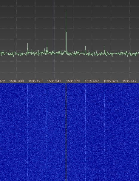Tune to the small peak near 1535.623

coord(105,50)
